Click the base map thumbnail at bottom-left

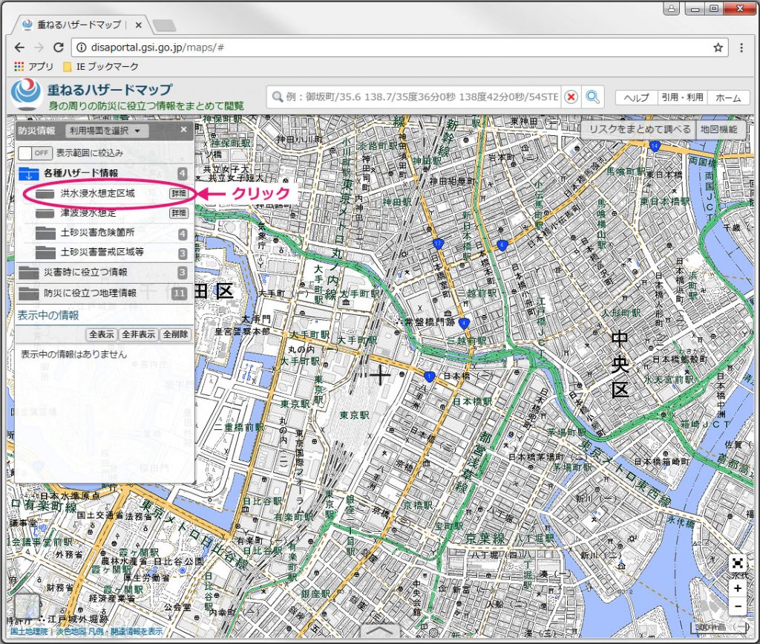click(27, 607)
